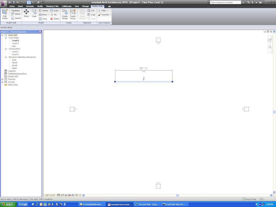
Task: Click the selection filter funnel icon
Action: click(261, 199)
